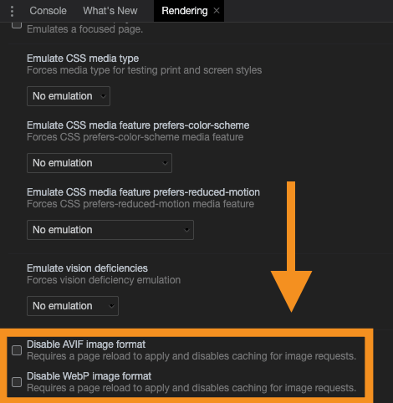Open the CSS media type dropdown
393x403 pixels.
[x=69, y=96]
